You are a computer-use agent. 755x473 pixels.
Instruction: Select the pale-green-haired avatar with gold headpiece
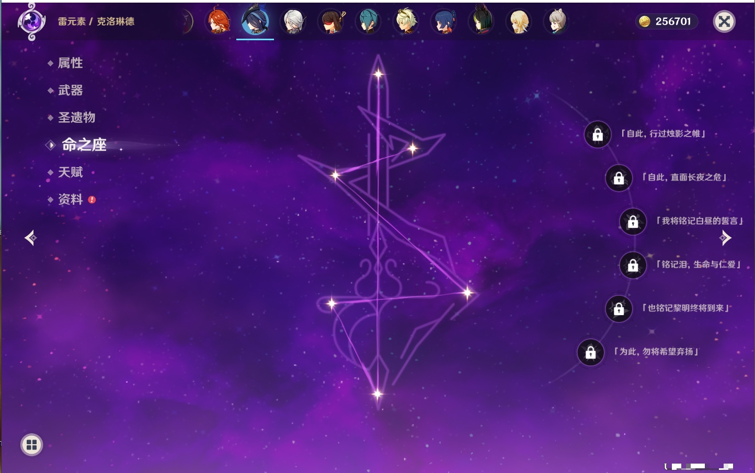[x=406, y=21]
